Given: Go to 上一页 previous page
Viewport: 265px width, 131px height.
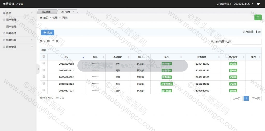Looking at the screenshot, I should click(x=237, y=98).
